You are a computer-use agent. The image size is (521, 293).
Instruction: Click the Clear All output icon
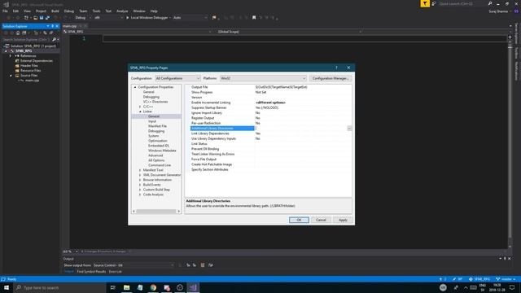click(203, 265)
